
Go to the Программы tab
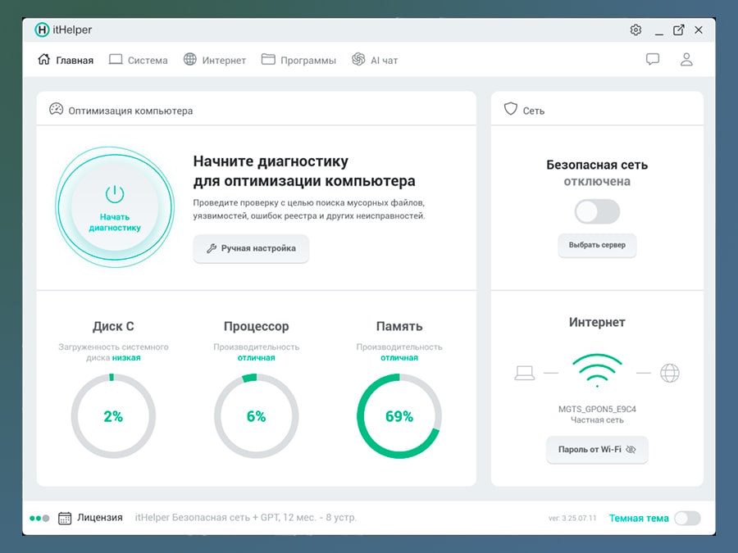[x=298, y=60]
